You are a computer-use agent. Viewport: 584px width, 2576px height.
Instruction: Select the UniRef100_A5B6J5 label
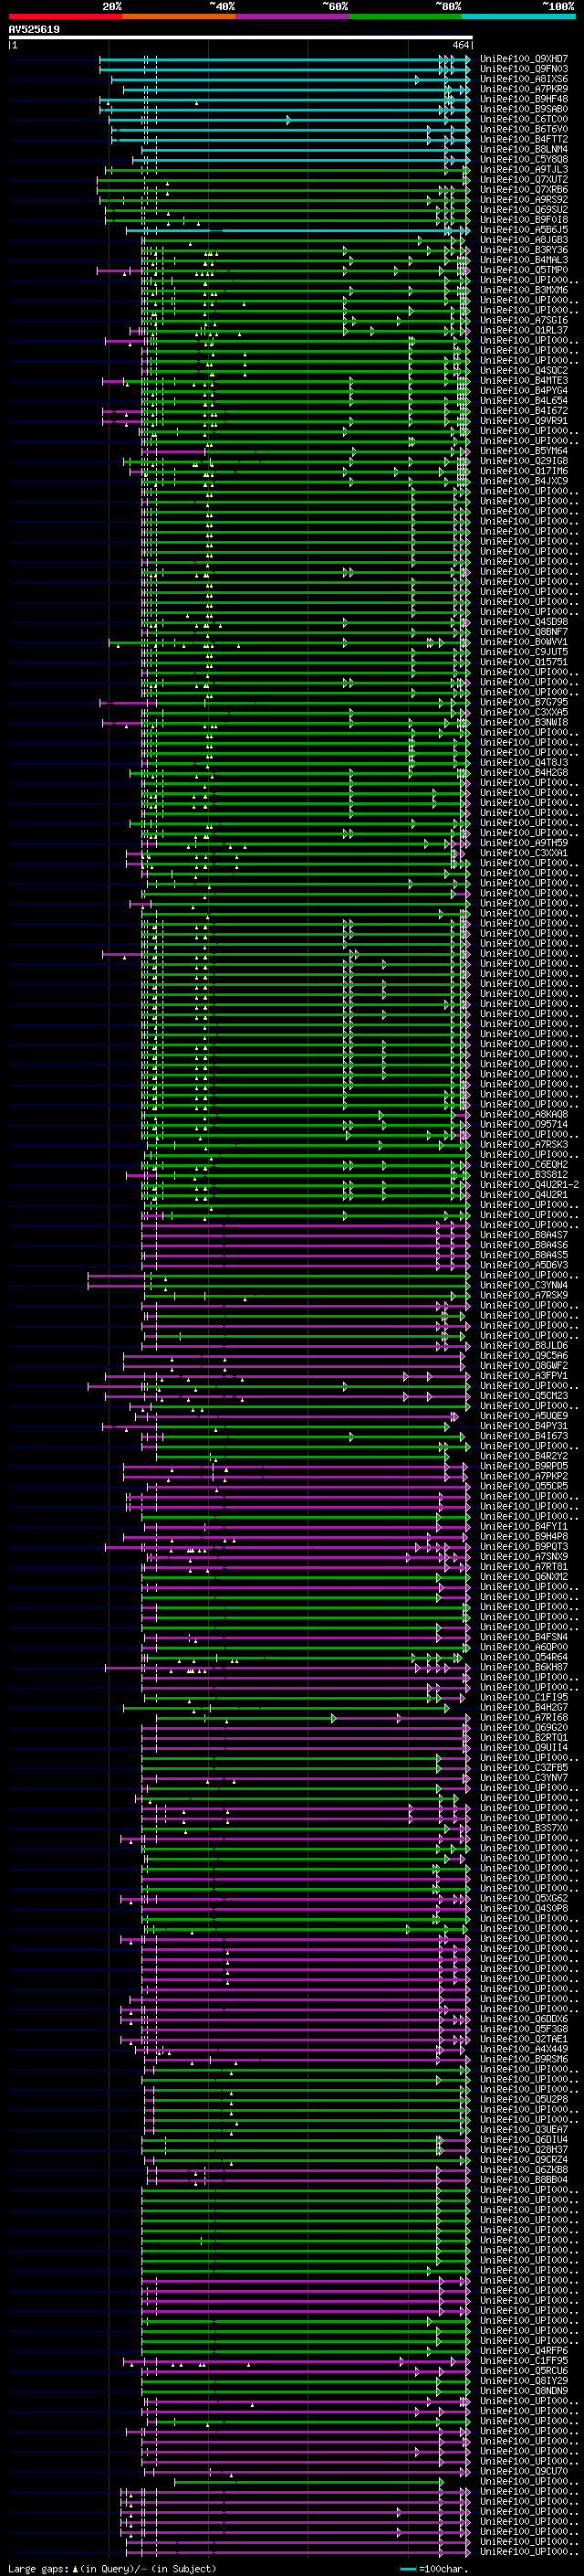click(524, 230)
